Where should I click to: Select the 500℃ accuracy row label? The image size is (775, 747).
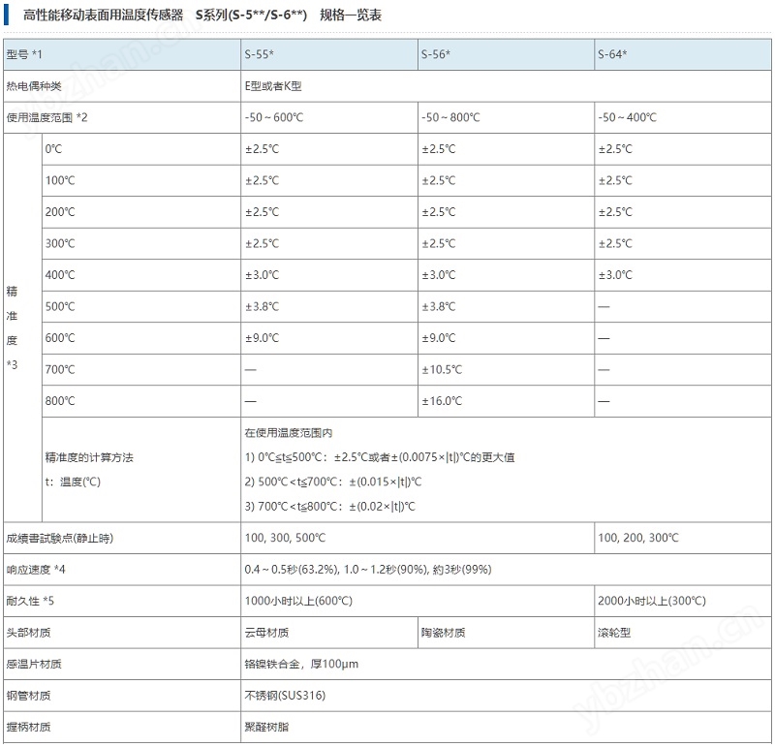pyautogui.click(x=60, y=306)
